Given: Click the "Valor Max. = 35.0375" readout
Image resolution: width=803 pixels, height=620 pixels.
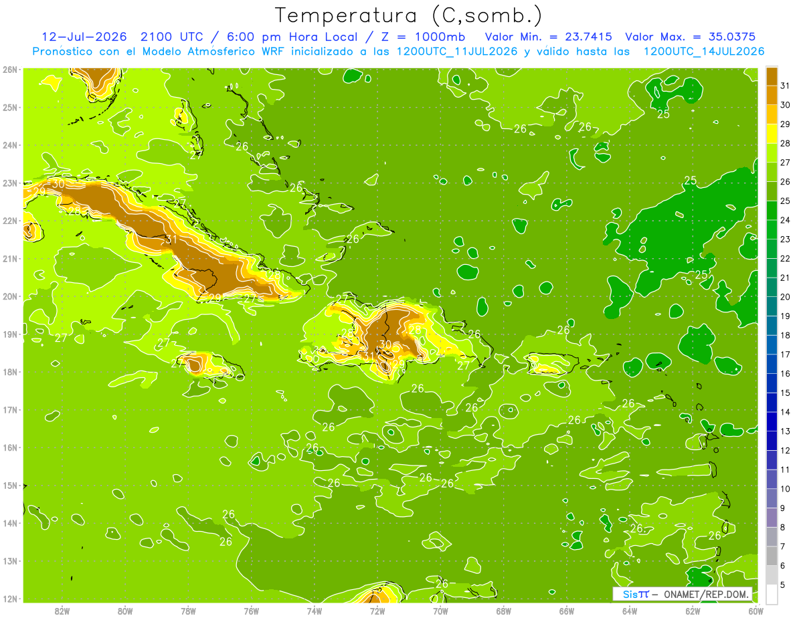Looking at the screenshot, I should (691, 37).
